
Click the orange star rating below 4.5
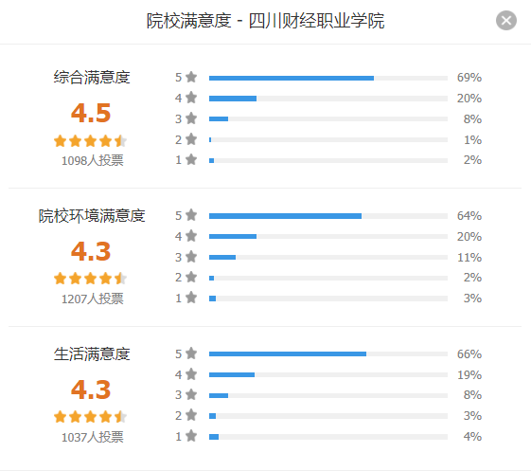[91, 140]
